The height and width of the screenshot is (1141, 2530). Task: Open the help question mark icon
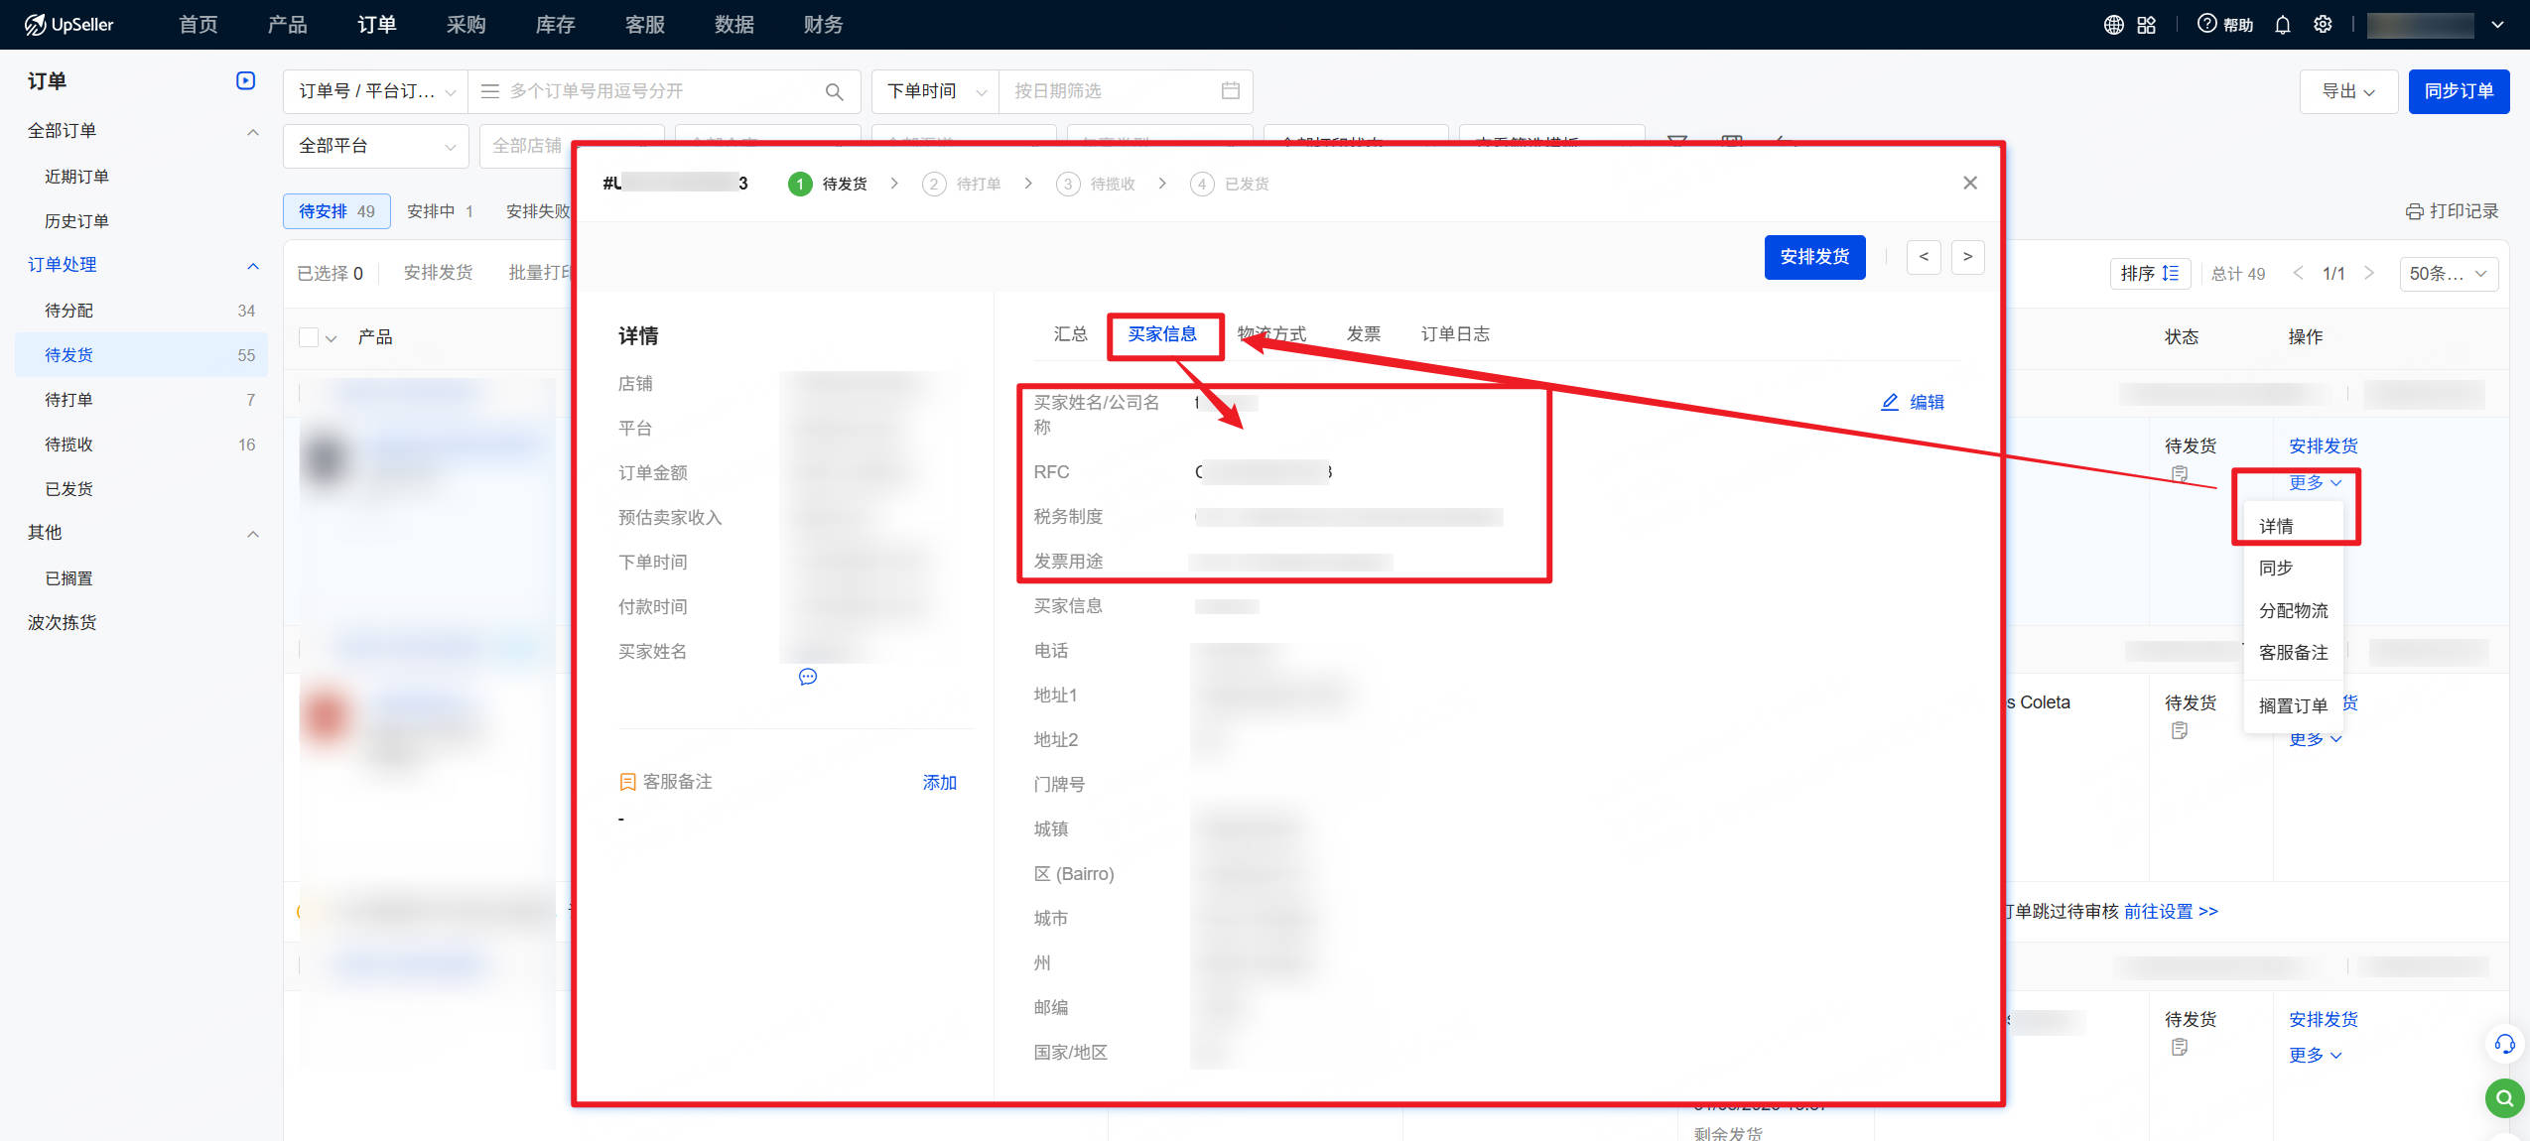[x=2206, y=24]
